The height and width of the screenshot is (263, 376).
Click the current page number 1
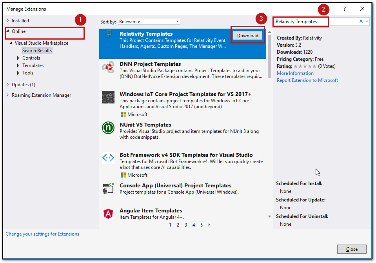pos(170,225)
